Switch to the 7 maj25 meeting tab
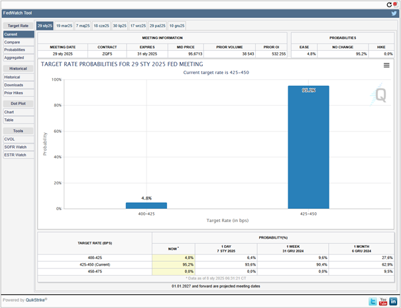Viewport: 401px width, 308px height. 83,26
